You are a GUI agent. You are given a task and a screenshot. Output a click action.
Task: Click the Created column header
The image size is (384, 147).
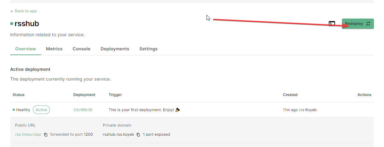[290, 95]
